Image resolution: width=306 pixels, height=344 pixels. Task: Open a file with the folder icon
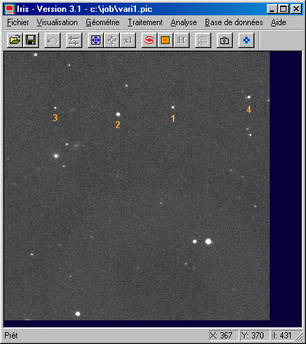pos(15,40)
